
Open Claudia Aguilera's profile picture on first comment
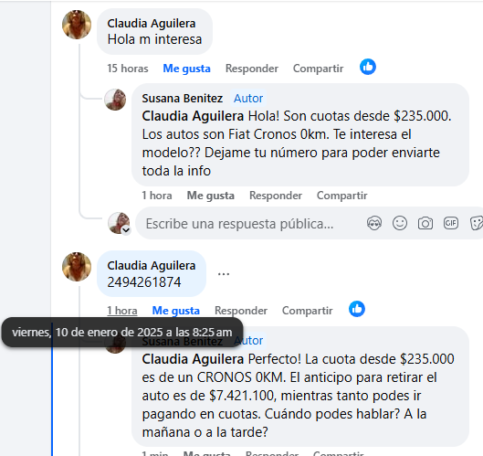[77, 25]
